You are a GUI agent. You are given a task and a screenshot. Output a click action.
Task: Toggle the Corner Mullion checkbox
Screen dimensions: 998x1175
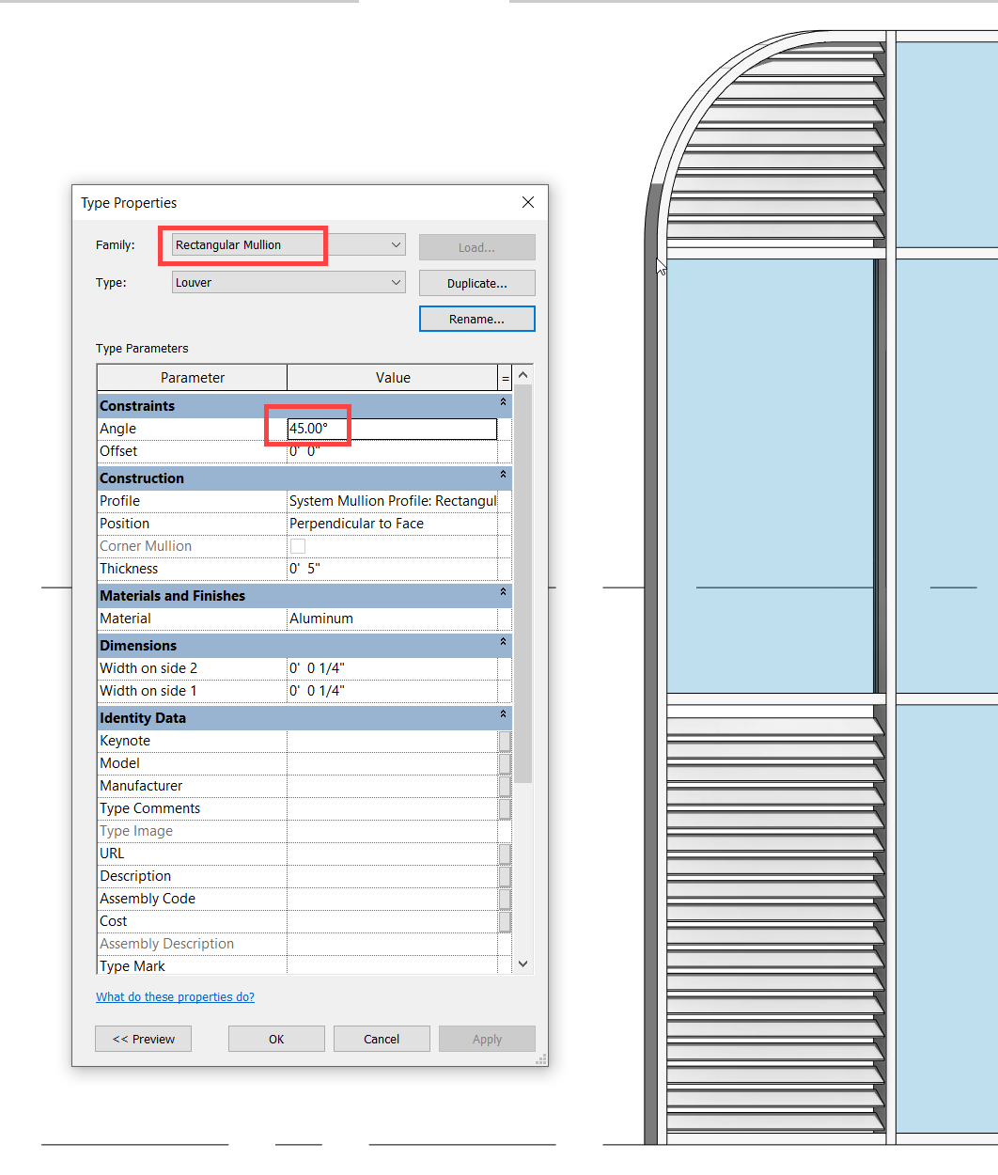coord(297,546)
